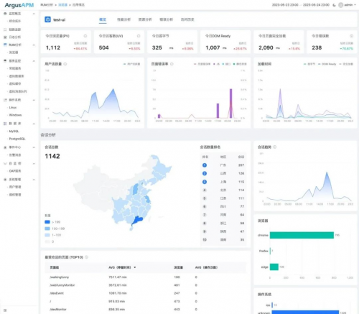359x314 pixels.
Task: Toggle dark mode moon icon
Action: pyautogui.click(x=334, y=5)
